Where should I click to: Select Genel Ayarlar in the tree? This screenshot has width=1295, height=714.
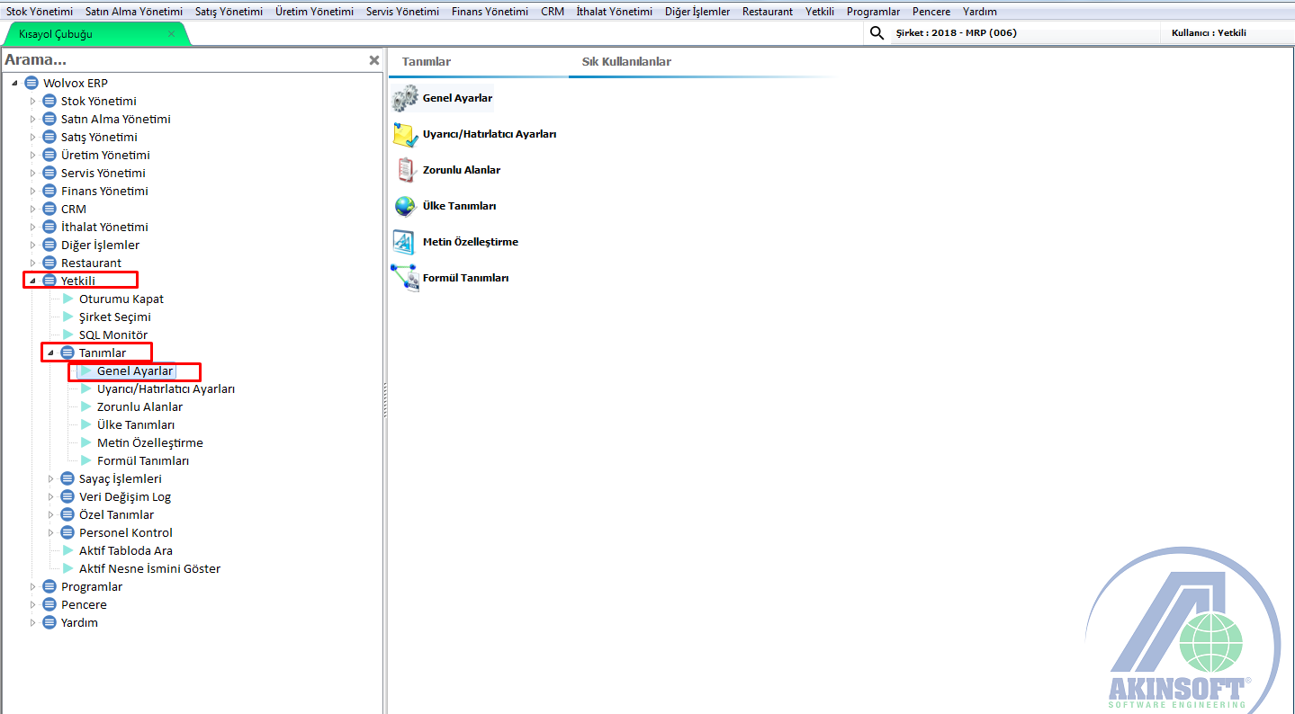(x=135, y=370)
